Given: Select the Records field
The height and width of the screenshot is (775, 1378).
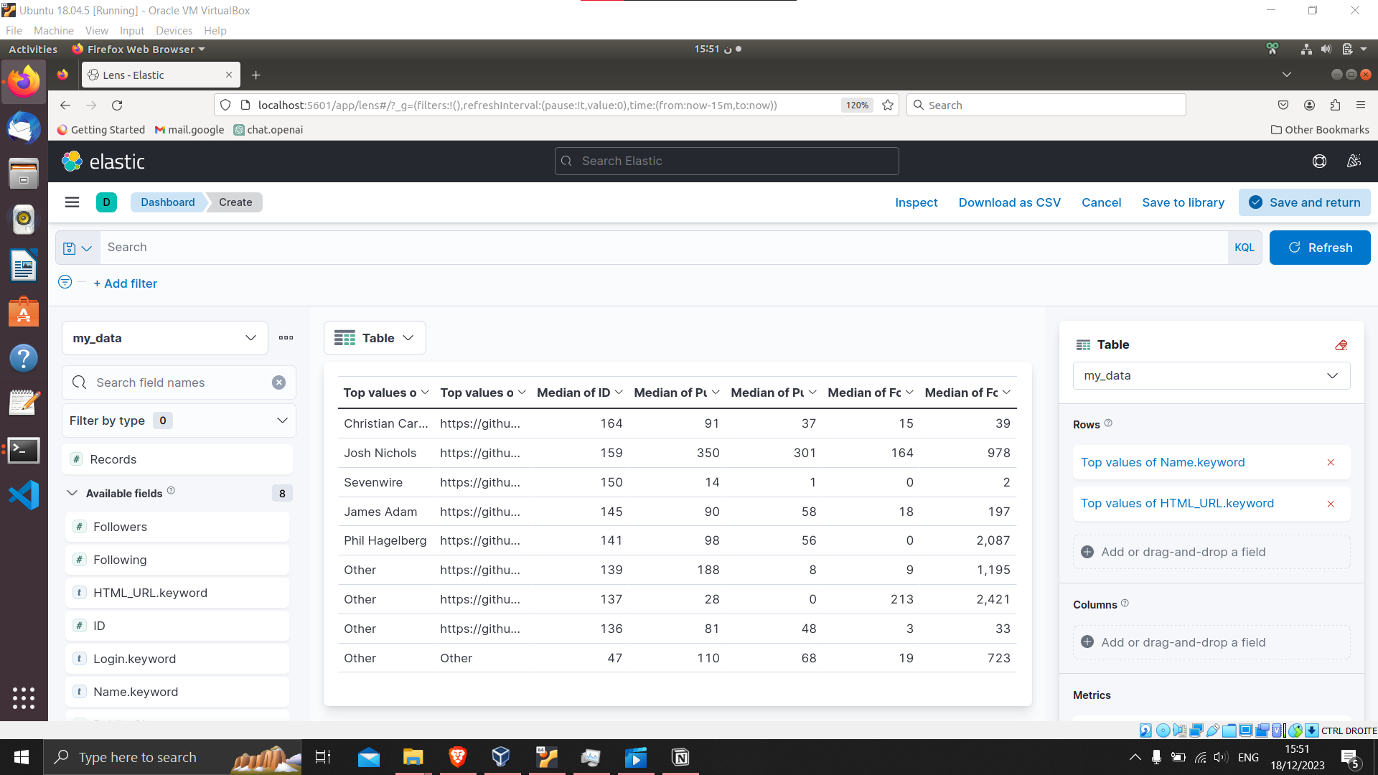Looking at the screenshot, I should coord(177,459).
